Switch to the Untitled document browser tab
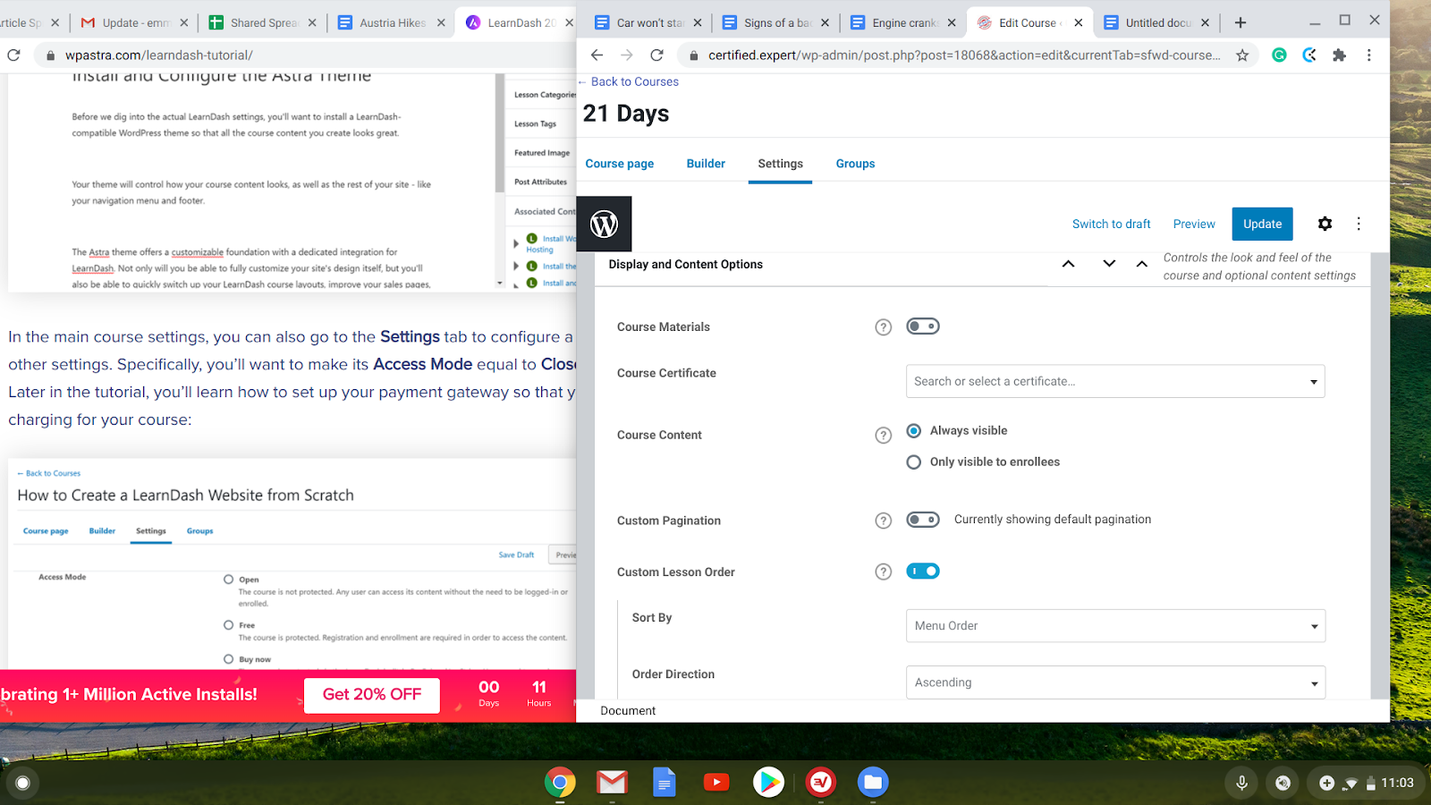Viewport: 1431px width, 805px height. point(1156,22)
